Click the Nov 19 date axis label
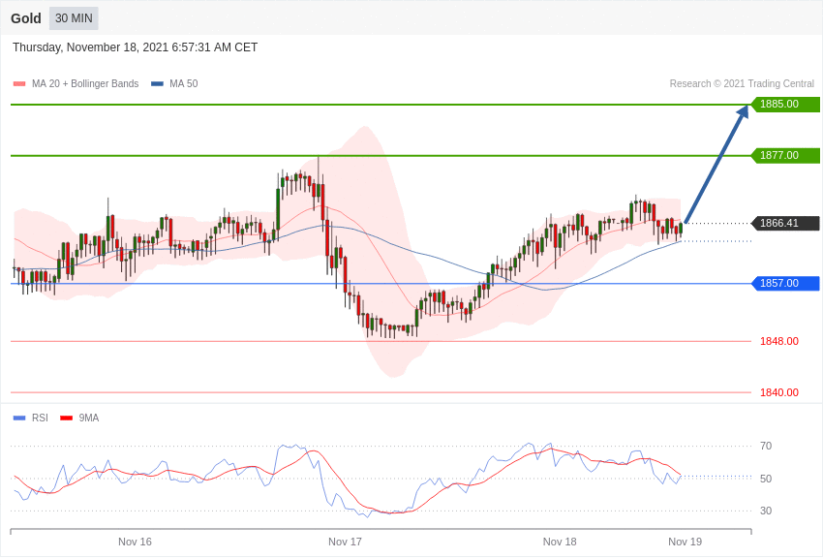The height and width of the screenshot is (558, 823). (685, 542)
